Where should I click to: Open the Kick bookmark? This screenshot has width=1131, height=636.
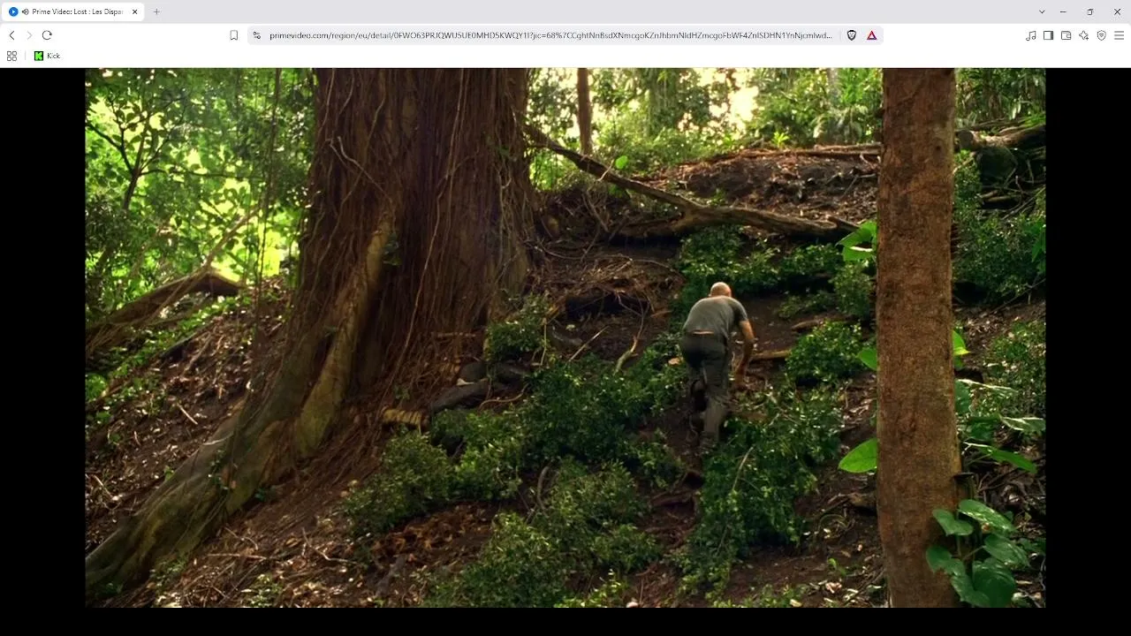pos(47,56)
